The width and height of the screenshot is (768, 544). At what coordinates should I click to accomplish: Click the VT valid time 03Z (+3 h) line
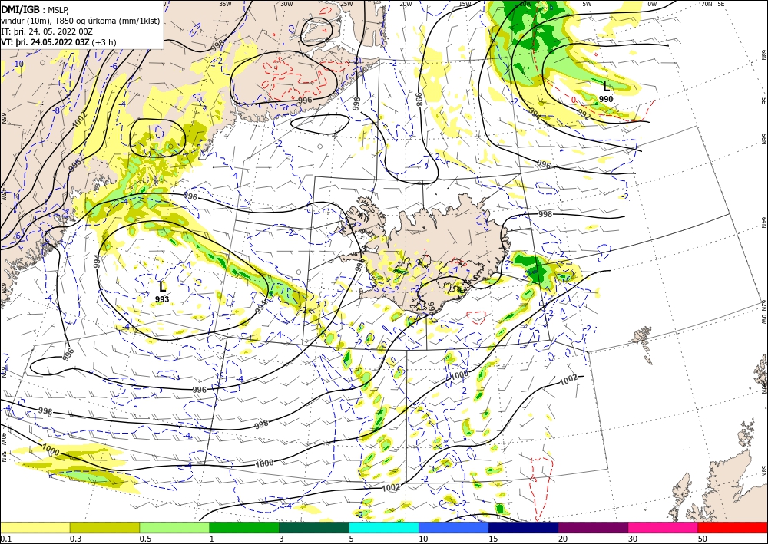click(58, 41)
